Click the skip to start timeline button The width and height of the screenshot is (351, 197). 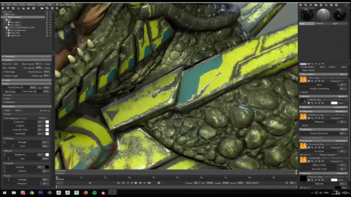(123, 183)
